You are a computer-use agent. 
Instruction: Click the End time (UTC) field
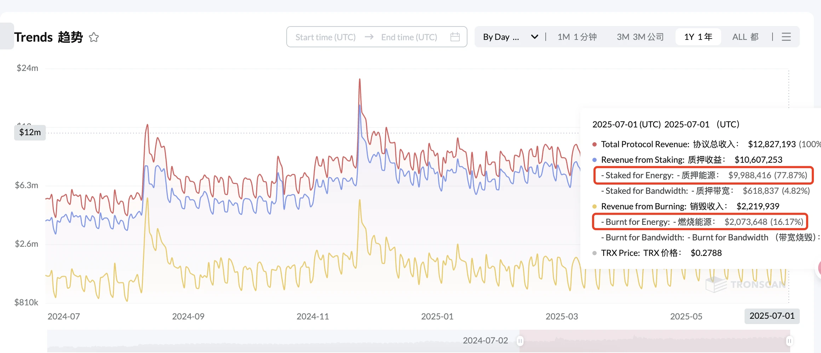(409, 37)
